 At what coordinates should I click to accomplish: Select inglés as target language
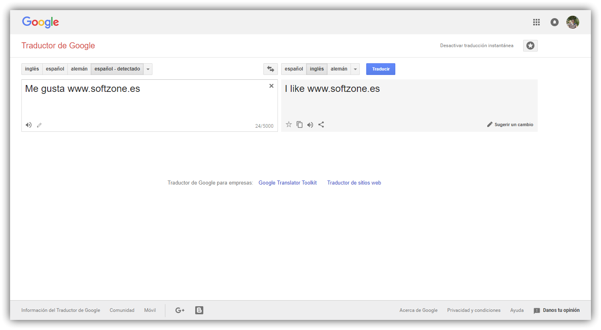[x=317, y=69]
